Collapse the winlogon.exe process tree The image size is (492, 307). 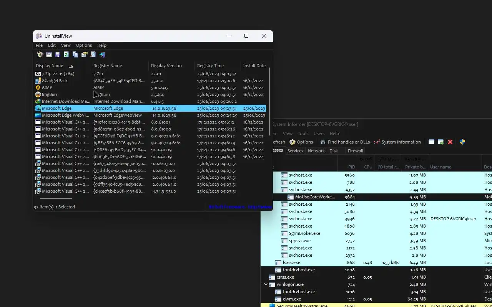click(266, 284)
